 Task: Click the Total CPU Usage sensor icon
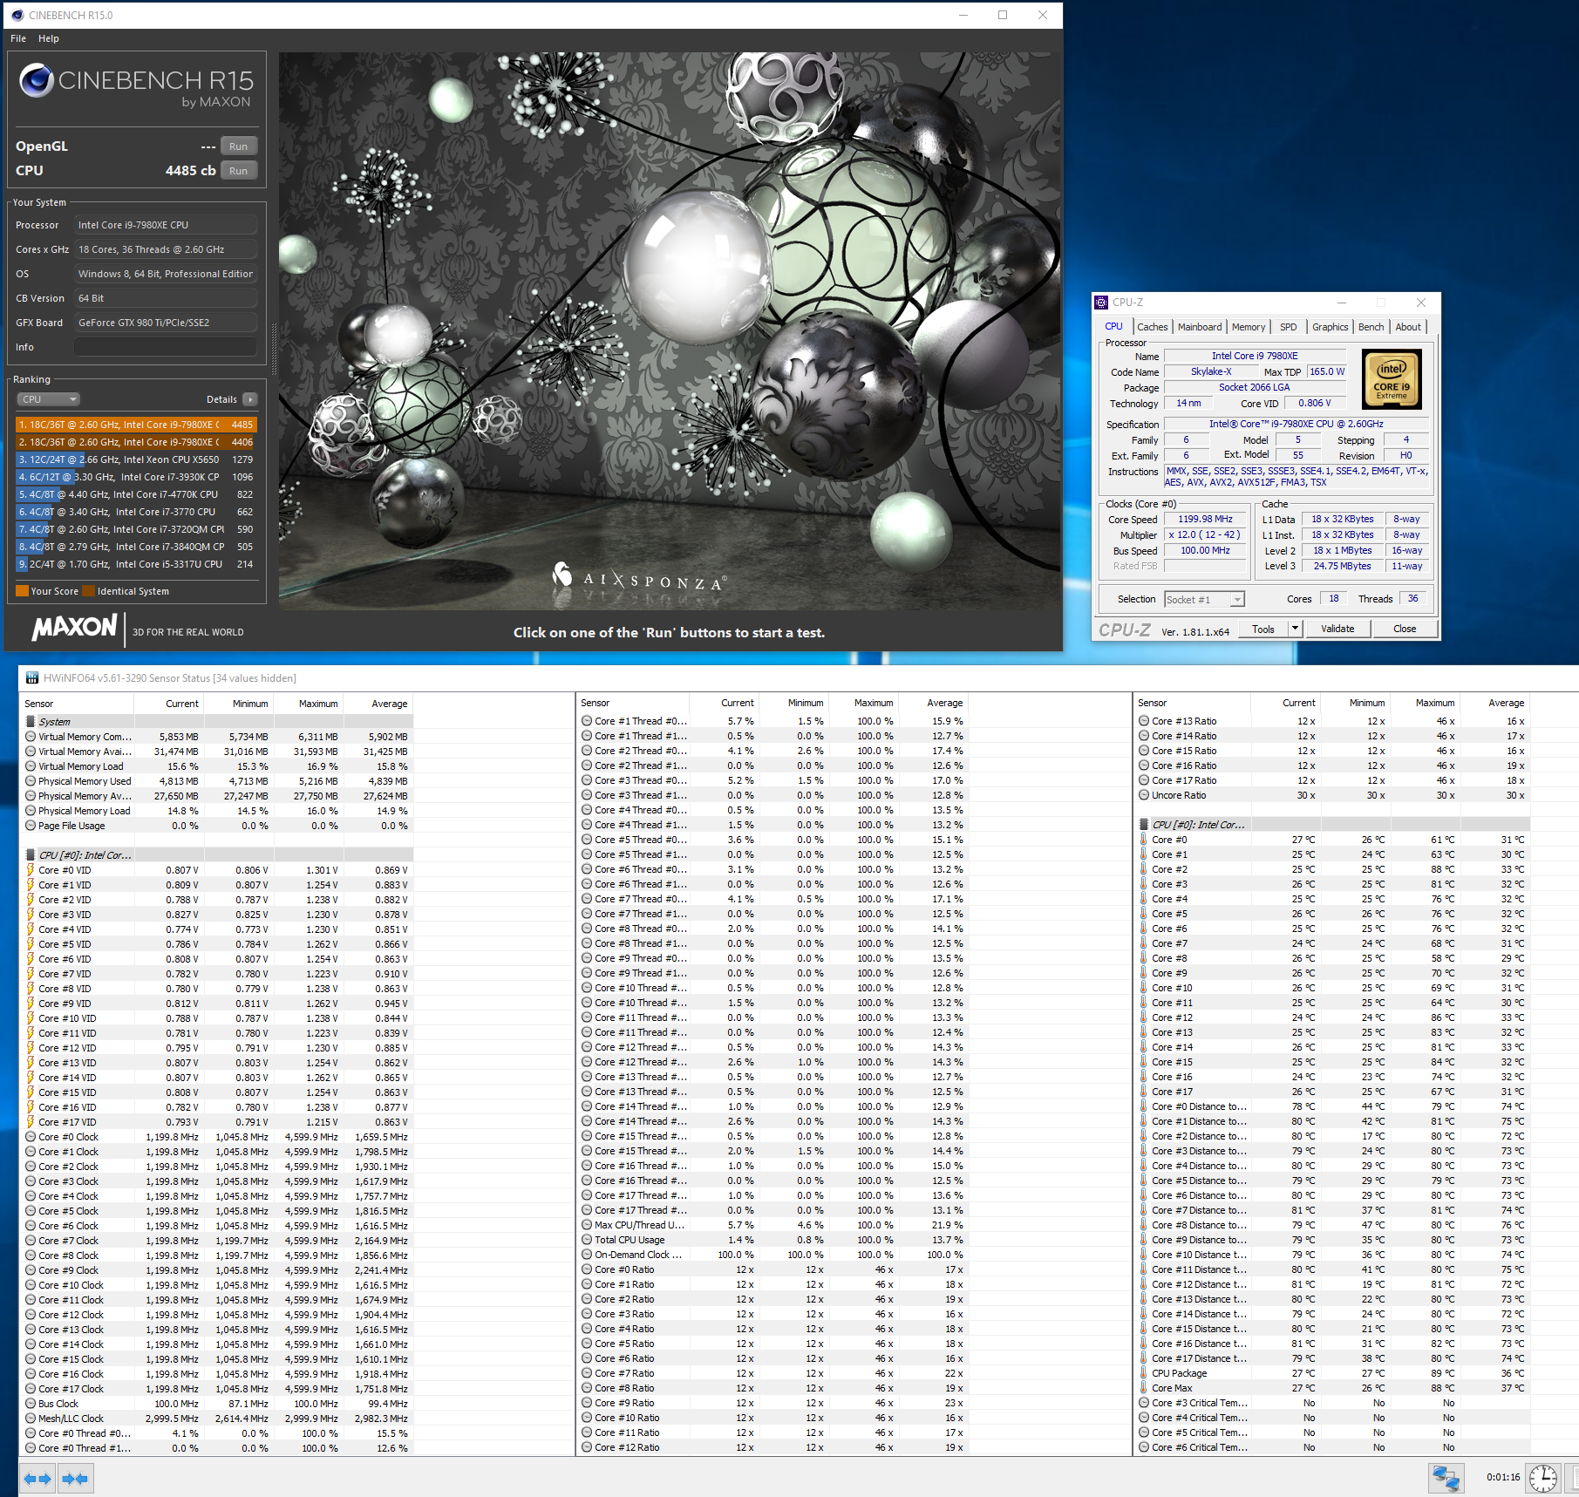(587, 1240)
